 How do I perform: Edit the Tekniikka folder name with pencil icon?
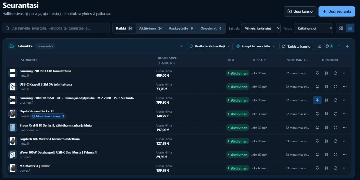pos(319,46)
